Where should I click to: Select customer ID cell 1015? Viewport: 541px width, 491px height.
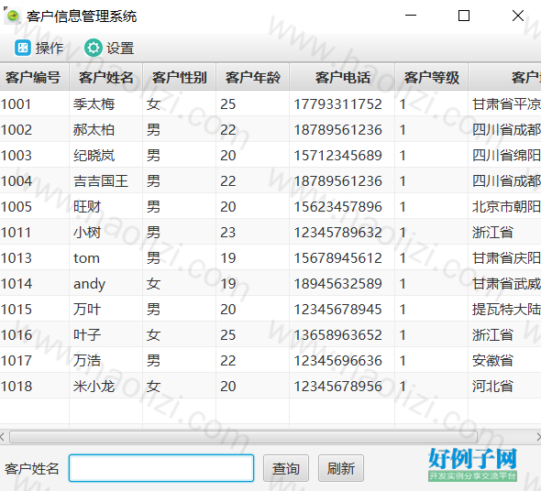(35, 309)
